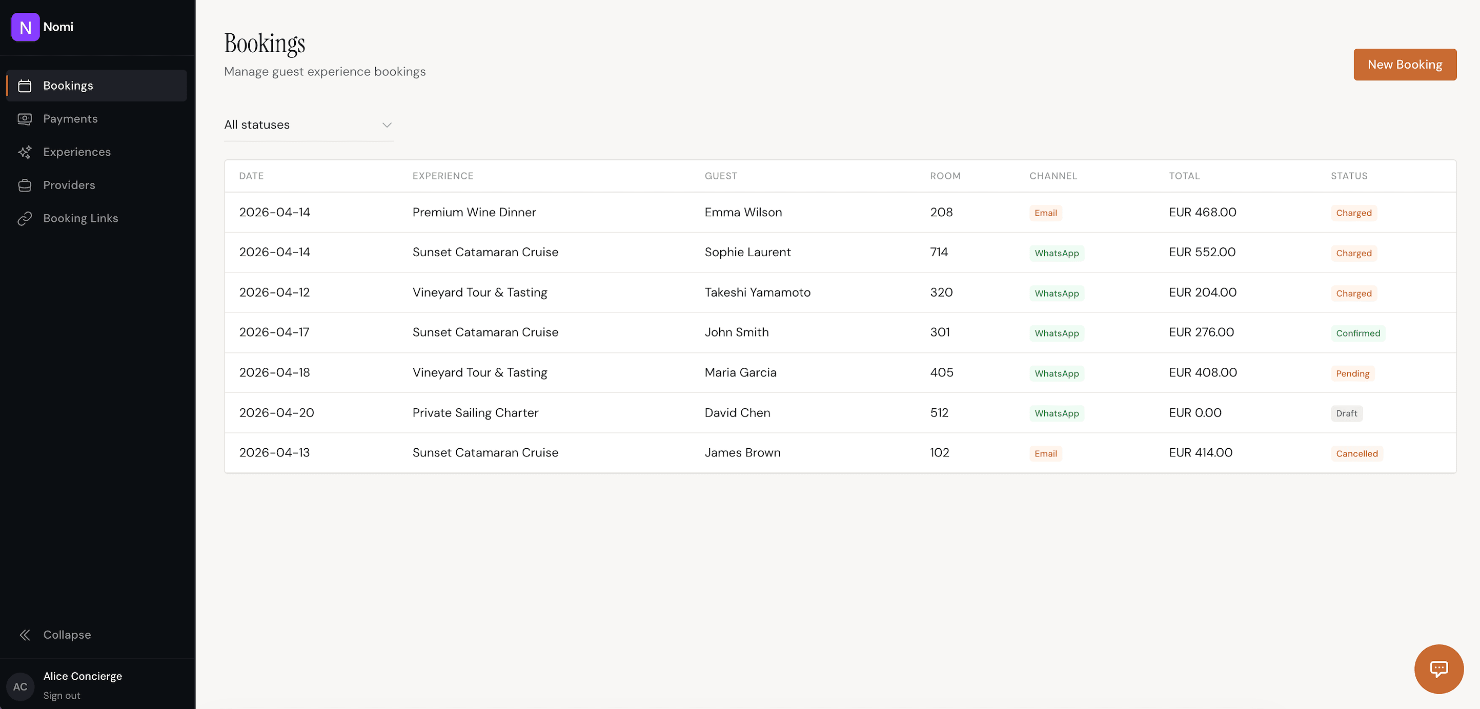Click total EUR 552.00
1480x709 pixels.
click(x=1202, y=252)
